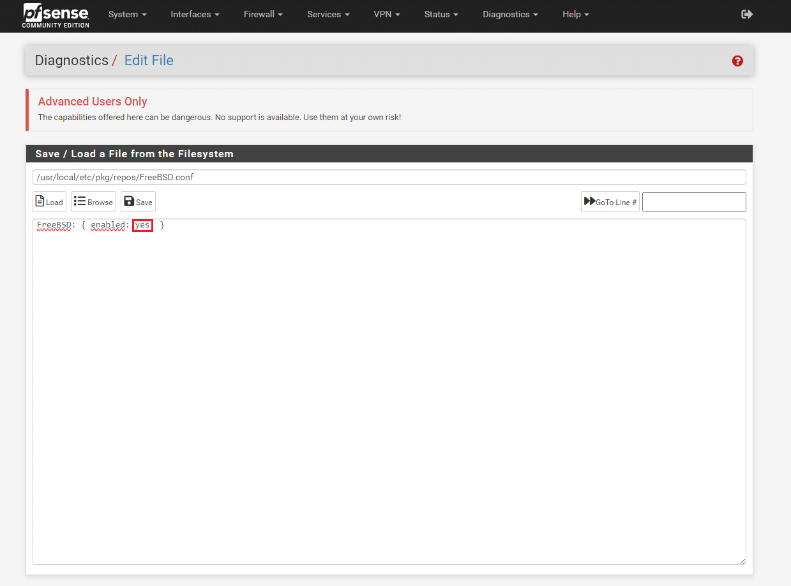This screenshot has width=791, height=586.
Task: Expand the Services dropdown
Action: coord(328,14)
